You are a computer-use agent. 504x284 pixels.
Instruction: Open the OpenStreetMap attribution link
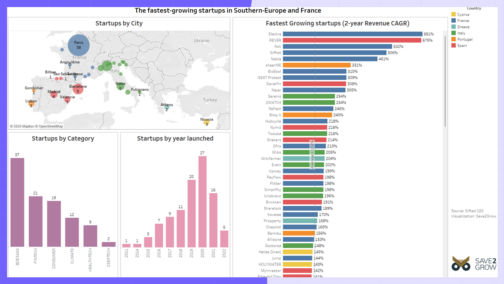[x=50, y=127]
